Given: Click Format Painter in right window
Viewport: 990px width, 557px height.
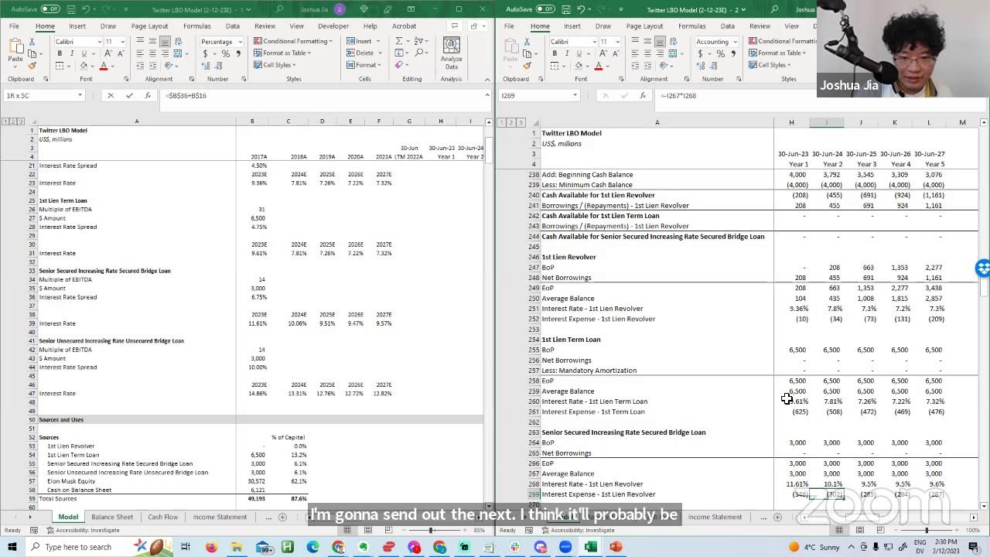Looking at the screenshot, I should [527, 66].
